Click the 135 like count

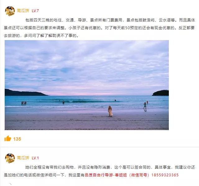coord(17,139)
